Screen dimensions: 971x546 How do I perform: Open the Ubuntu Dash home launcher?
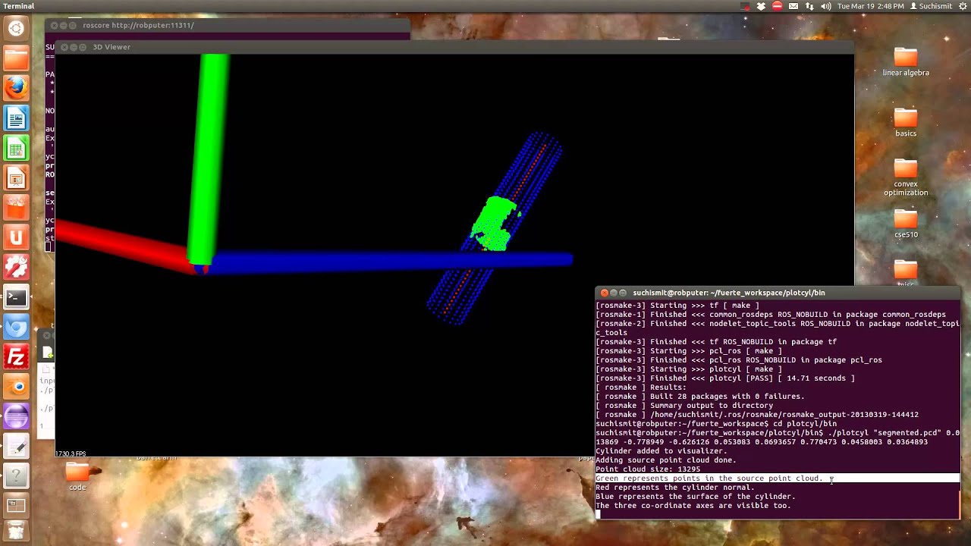point(16,29)
